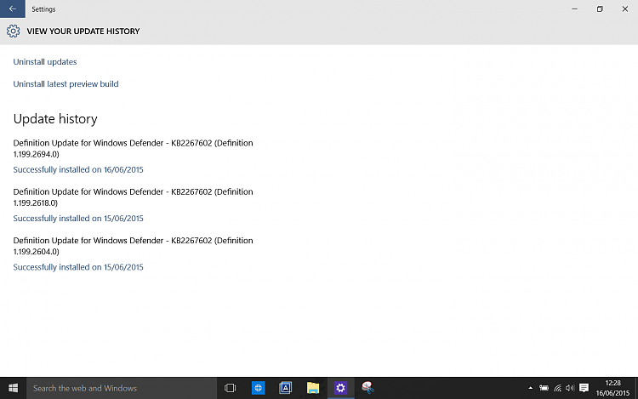Open Successfully installed on 16/06/2015 link
The height and width of the screenshot is (399, 638).
click(x=78, y=169)
